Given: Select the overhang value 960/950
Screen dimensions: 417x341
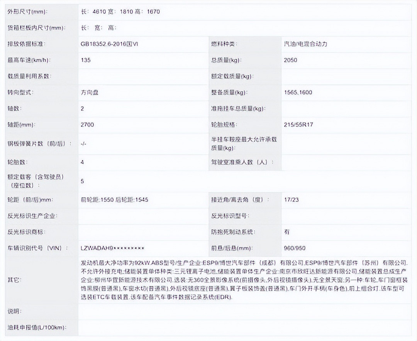Looking at the screenshot, I should point(295,248).
